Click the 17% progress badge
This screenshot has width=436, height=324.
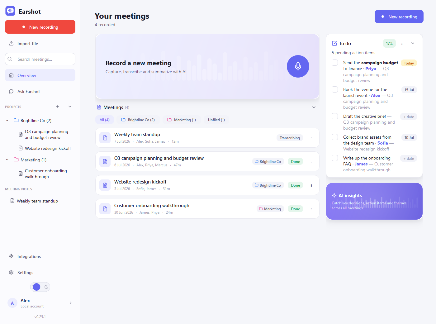point(389,43)
